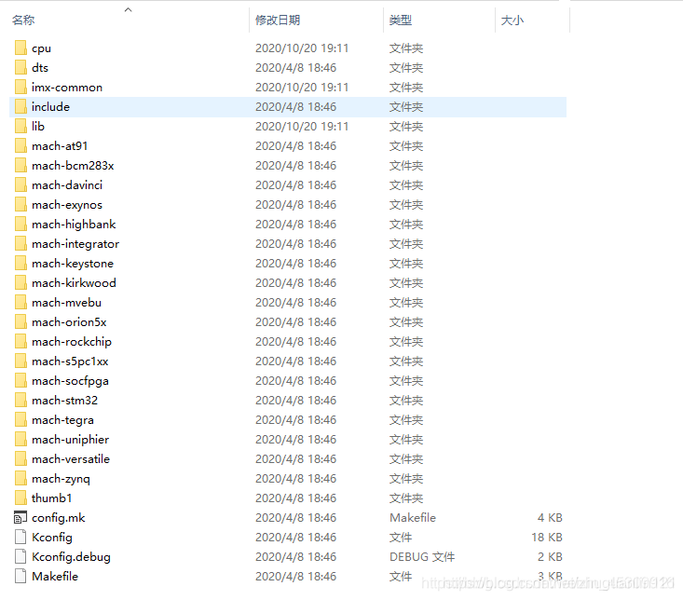Click the mach-tegra folder icon
Screen dimensions: 683x600
tap(20, 420)
